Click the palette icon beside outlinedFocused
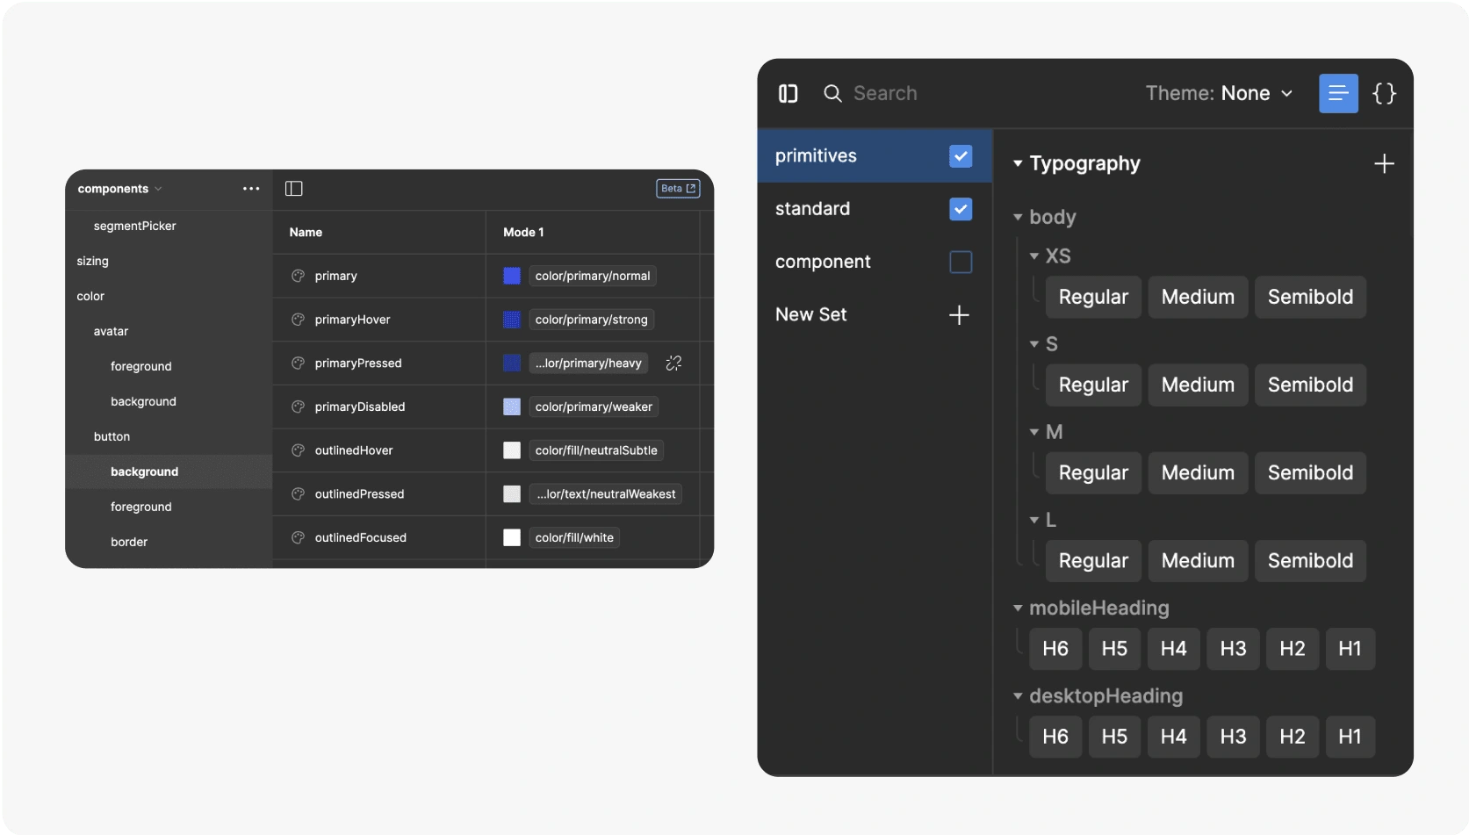This screenshot has height=835, width=1469. point(298,537)
